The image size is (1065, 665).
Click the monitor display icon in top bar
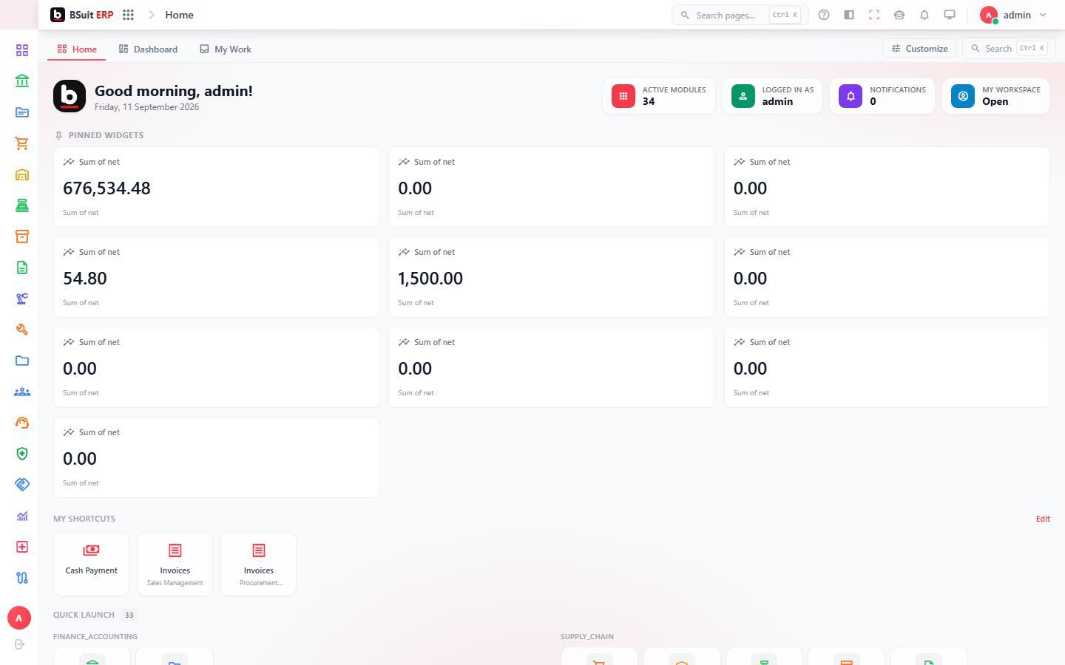950,15
